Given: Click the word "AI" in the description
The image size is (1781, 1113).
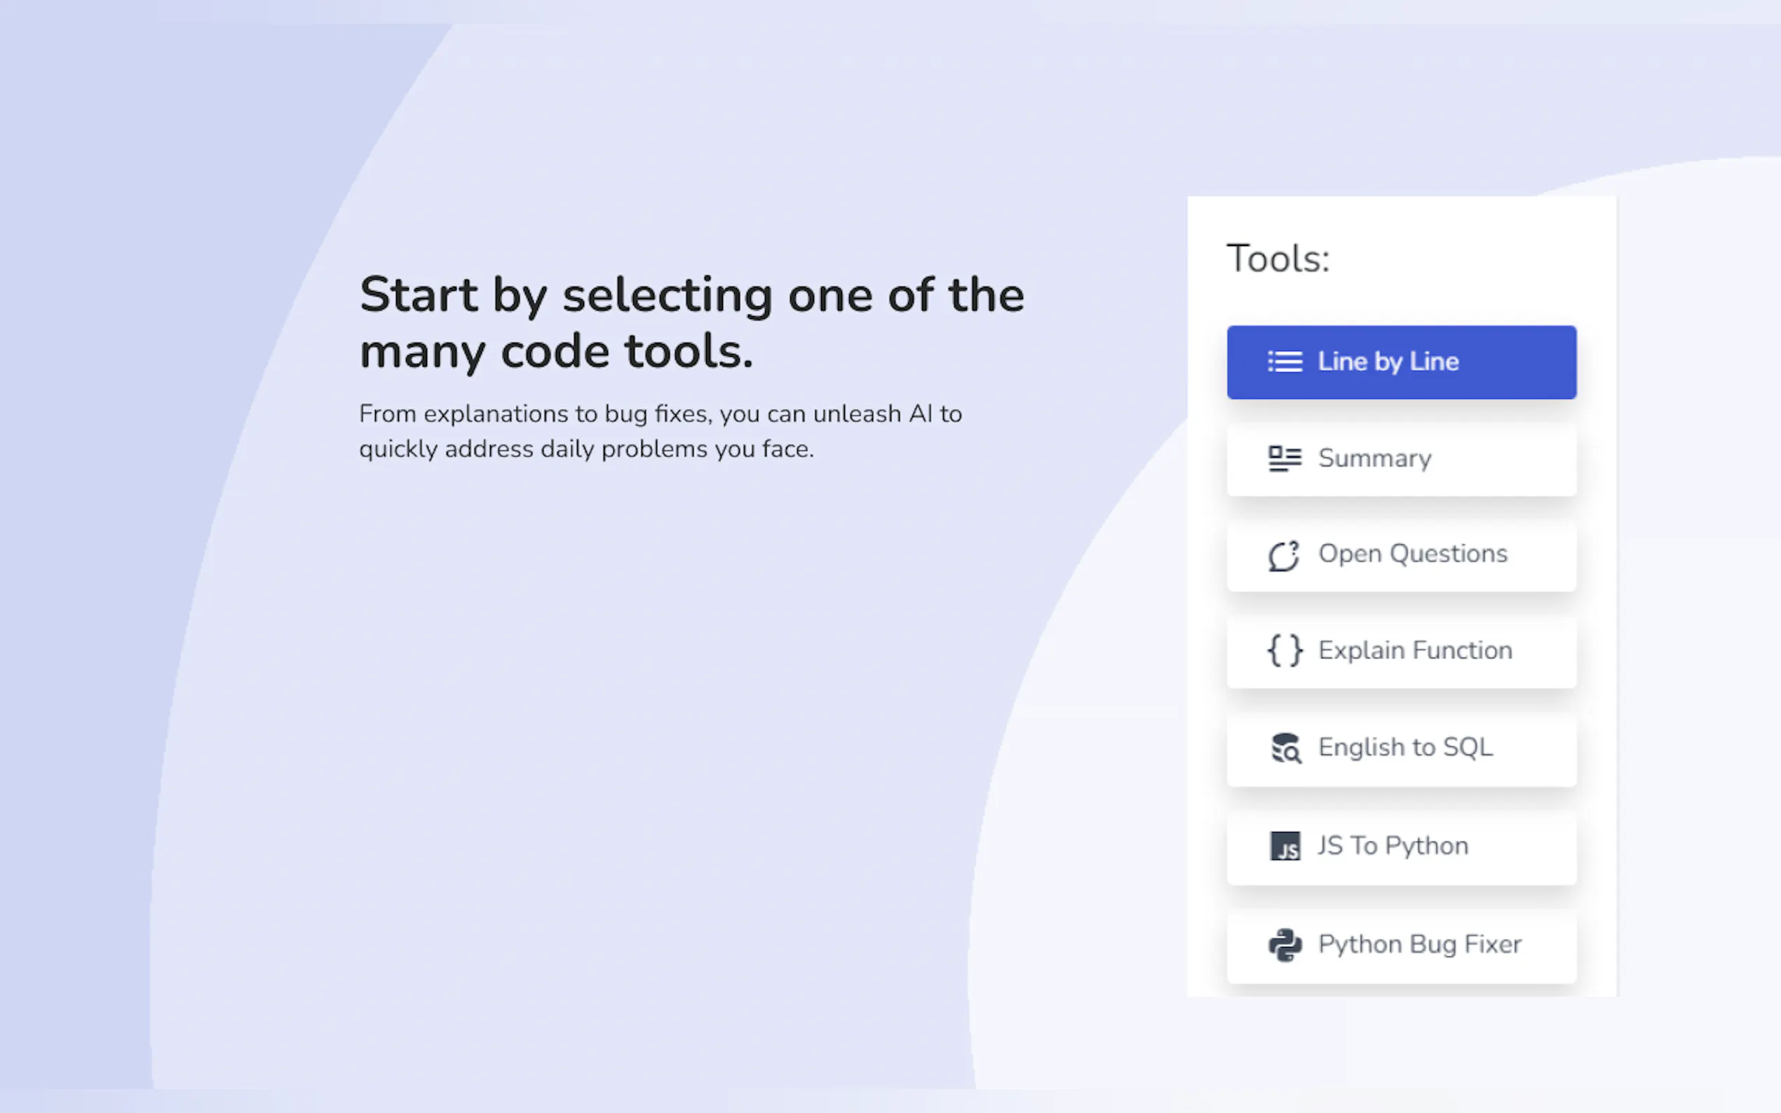Looking at the screenshot, I should tap(921, 414).
